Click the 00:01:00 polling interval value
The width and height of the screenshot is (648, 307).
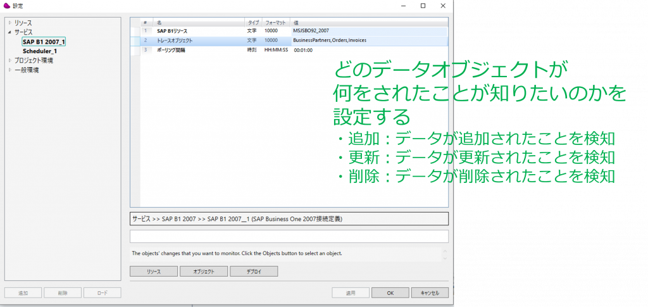click(303, 50)
